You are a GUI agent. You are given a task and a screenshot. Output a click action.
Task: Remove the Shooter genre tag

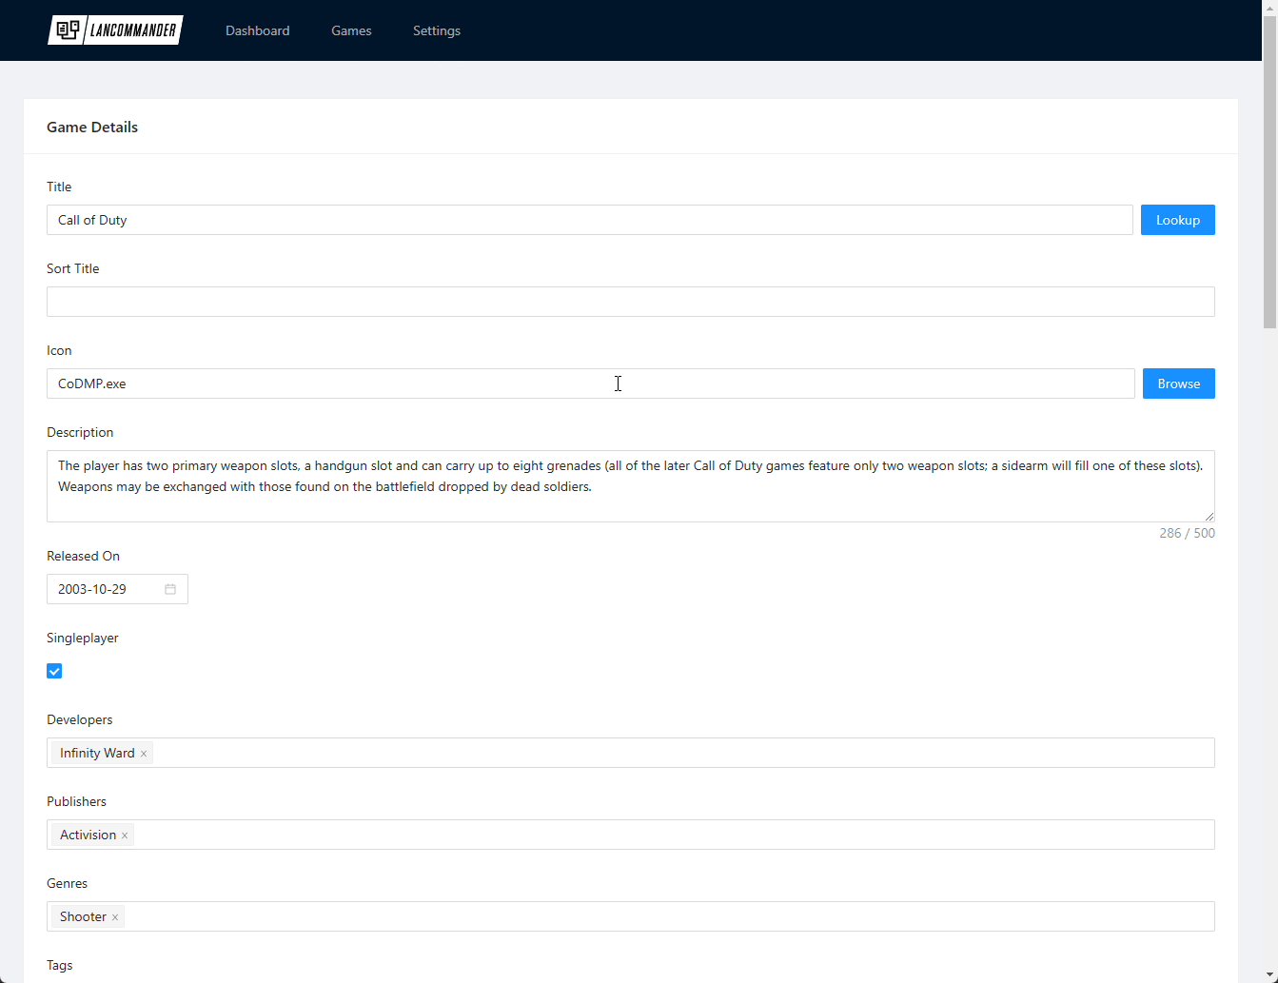click(115, 917)
